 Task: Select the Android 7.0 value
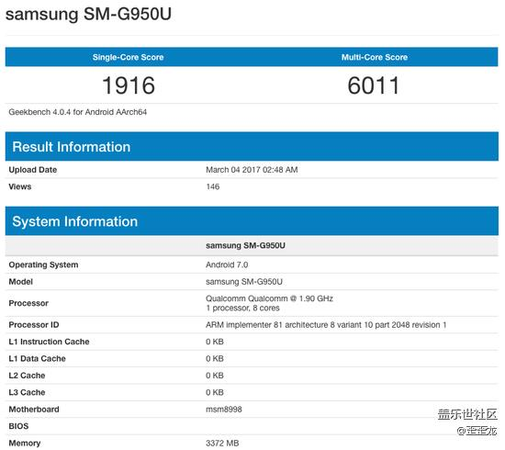click(227, 264)
